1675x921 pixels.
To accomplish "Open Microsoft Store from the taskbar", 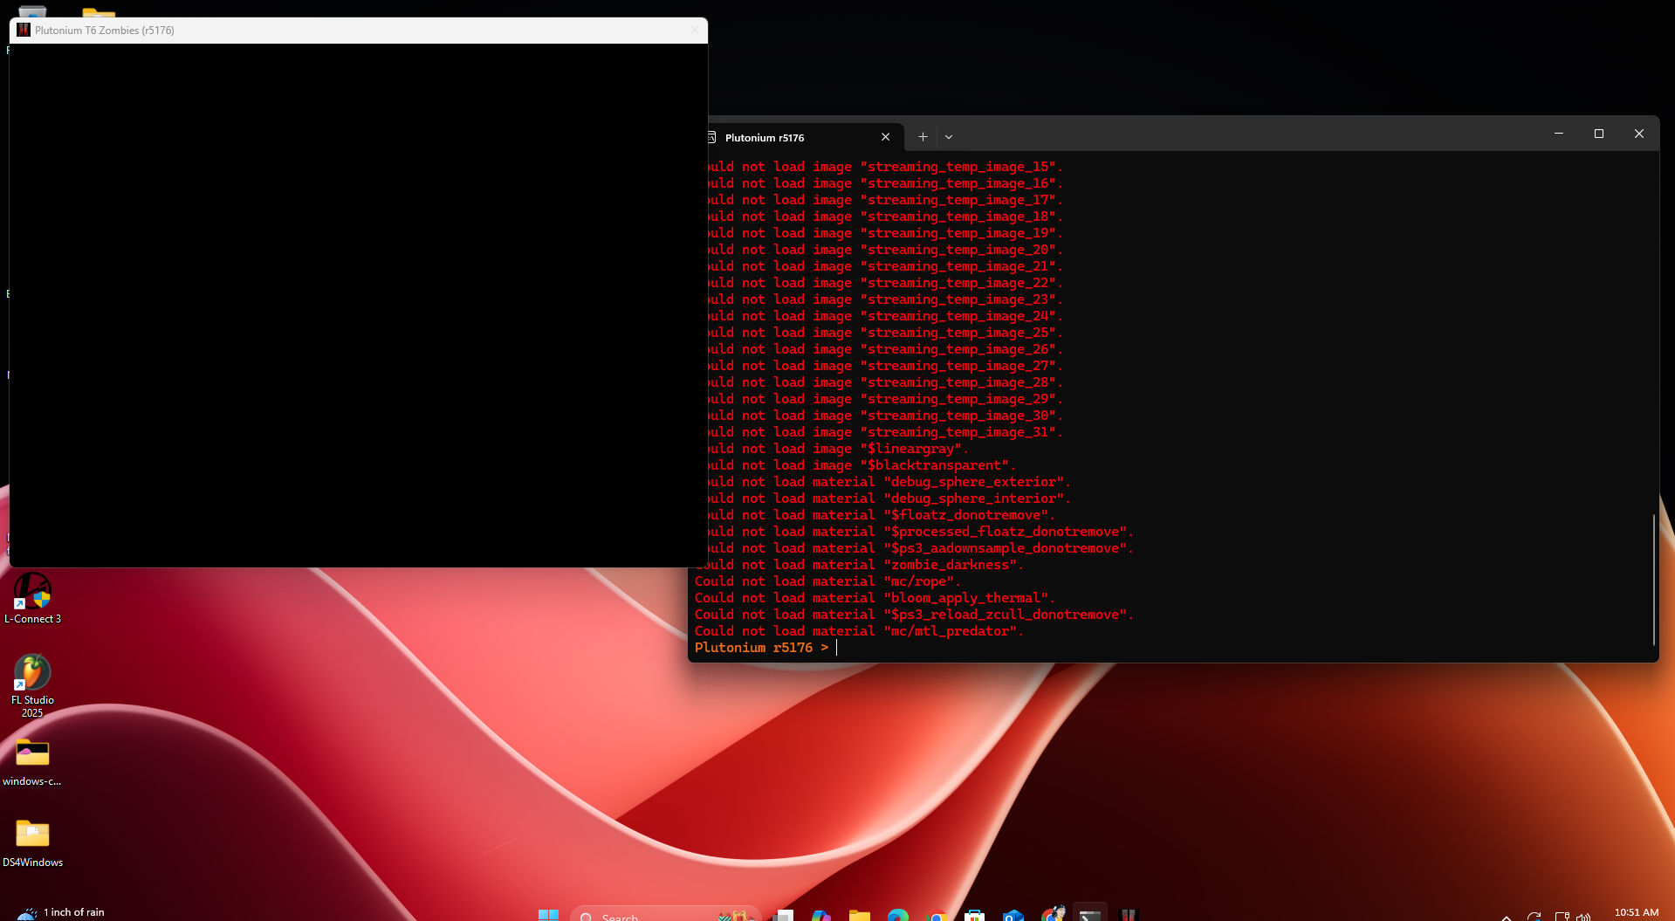I will 974,915.
